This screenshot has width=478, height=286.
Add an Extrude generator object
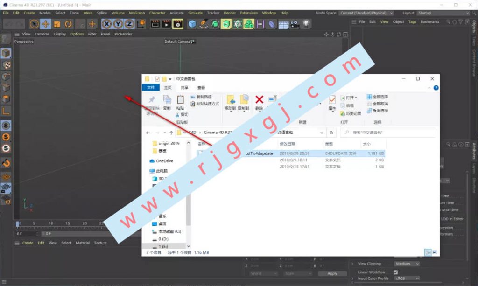(x=226, y=24)
